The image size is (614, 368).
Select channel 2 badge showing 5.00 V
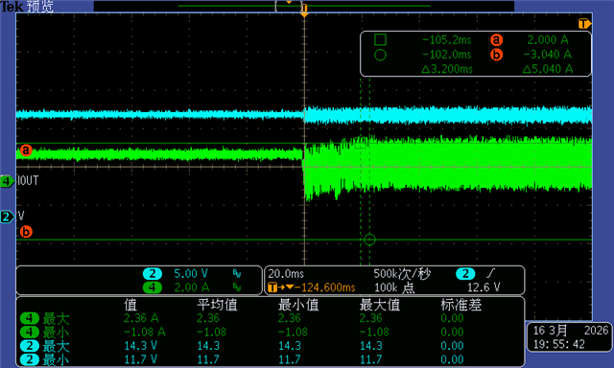coord(153,274)
